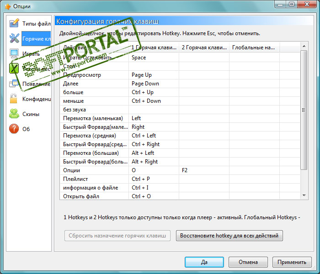Select the Ctrl + Up hotkey cell

(x=154, y=92)
